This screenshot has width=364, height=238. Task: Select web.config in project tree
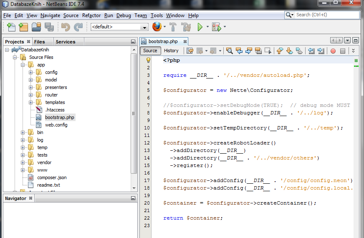tap(56, 125)
